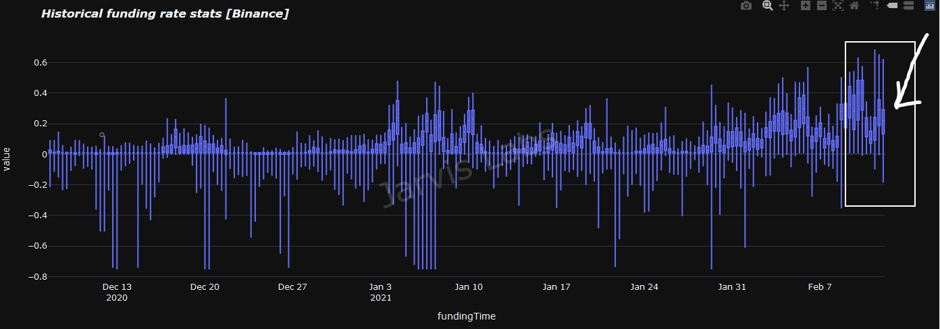Click the 'Historical funding rate stats [Binance]' title

tap(165, 14)
